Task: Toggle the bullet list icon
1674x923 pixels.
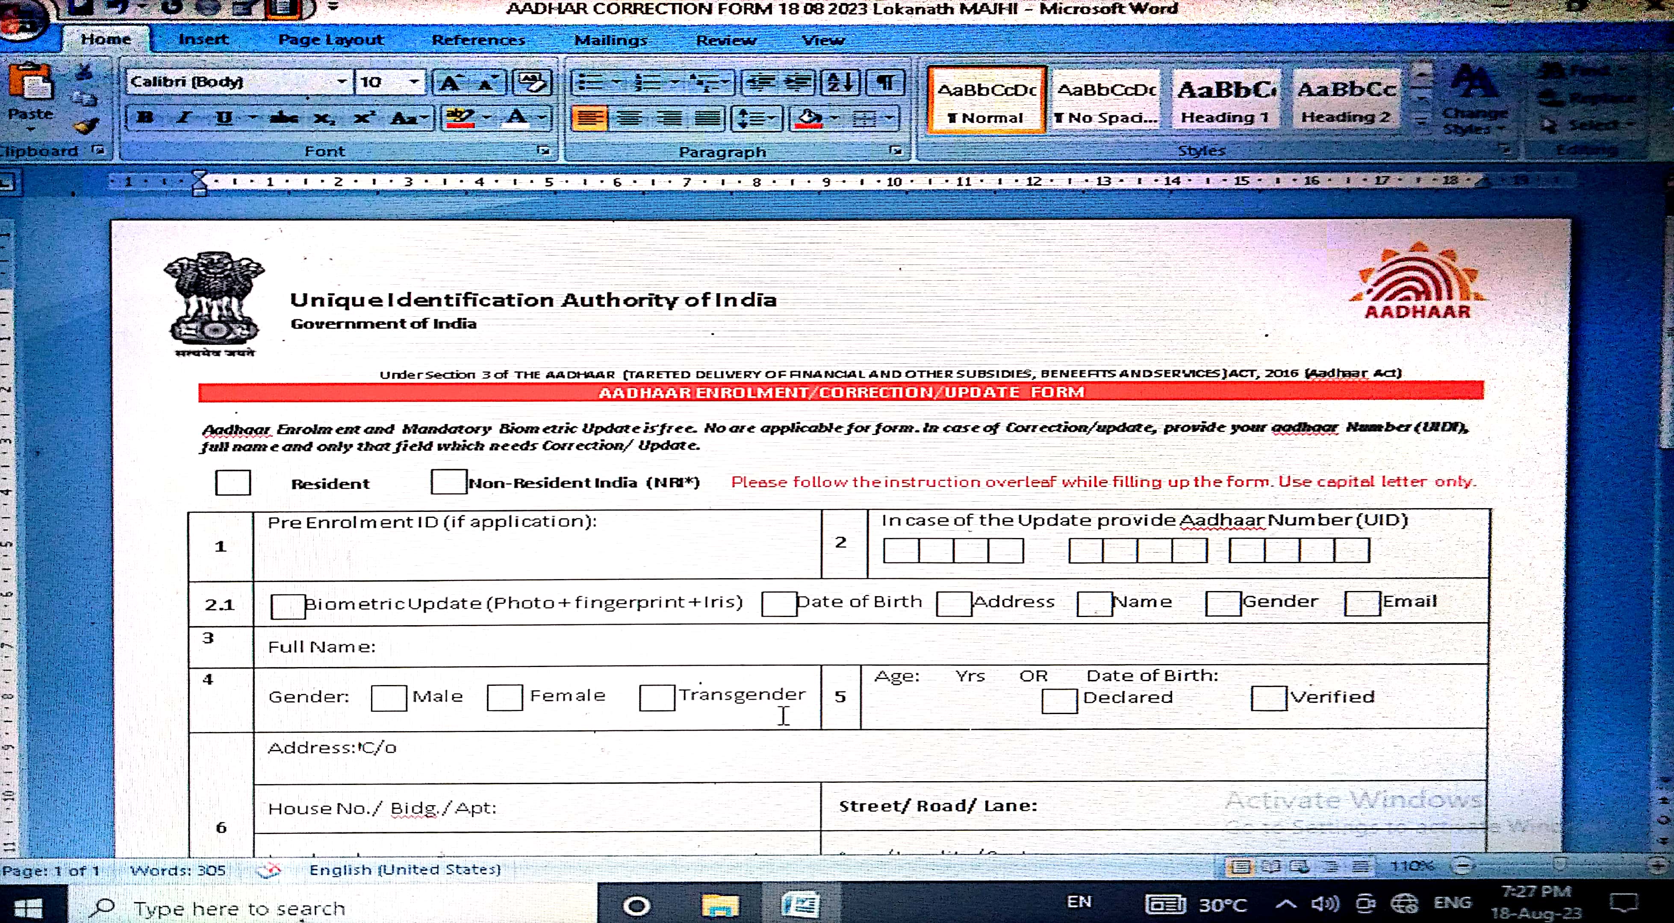Action: click(x=591, y=82)
